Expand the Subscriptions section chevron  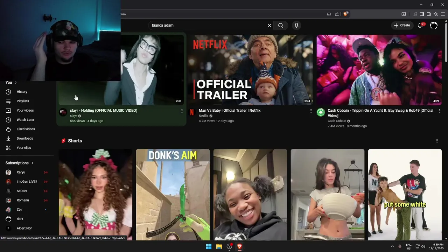33,163
